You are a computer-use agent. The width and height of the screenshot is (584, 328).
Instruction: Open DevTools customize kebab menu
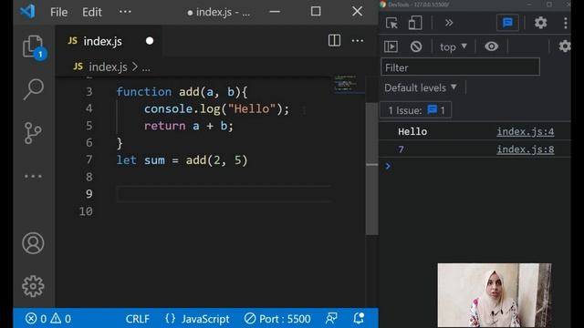point(566,23)
